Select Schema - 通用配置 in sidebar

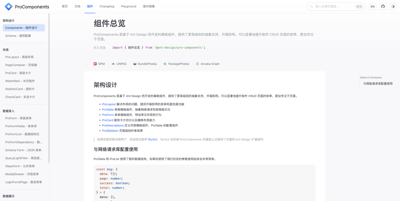pos(24,36)
